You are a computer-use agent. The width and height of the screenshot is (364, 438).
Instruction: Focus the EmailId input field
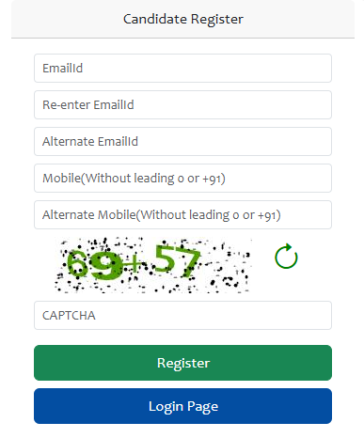click(182, 68)
